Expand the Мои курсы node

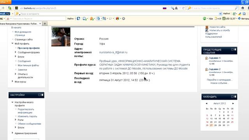12,81
